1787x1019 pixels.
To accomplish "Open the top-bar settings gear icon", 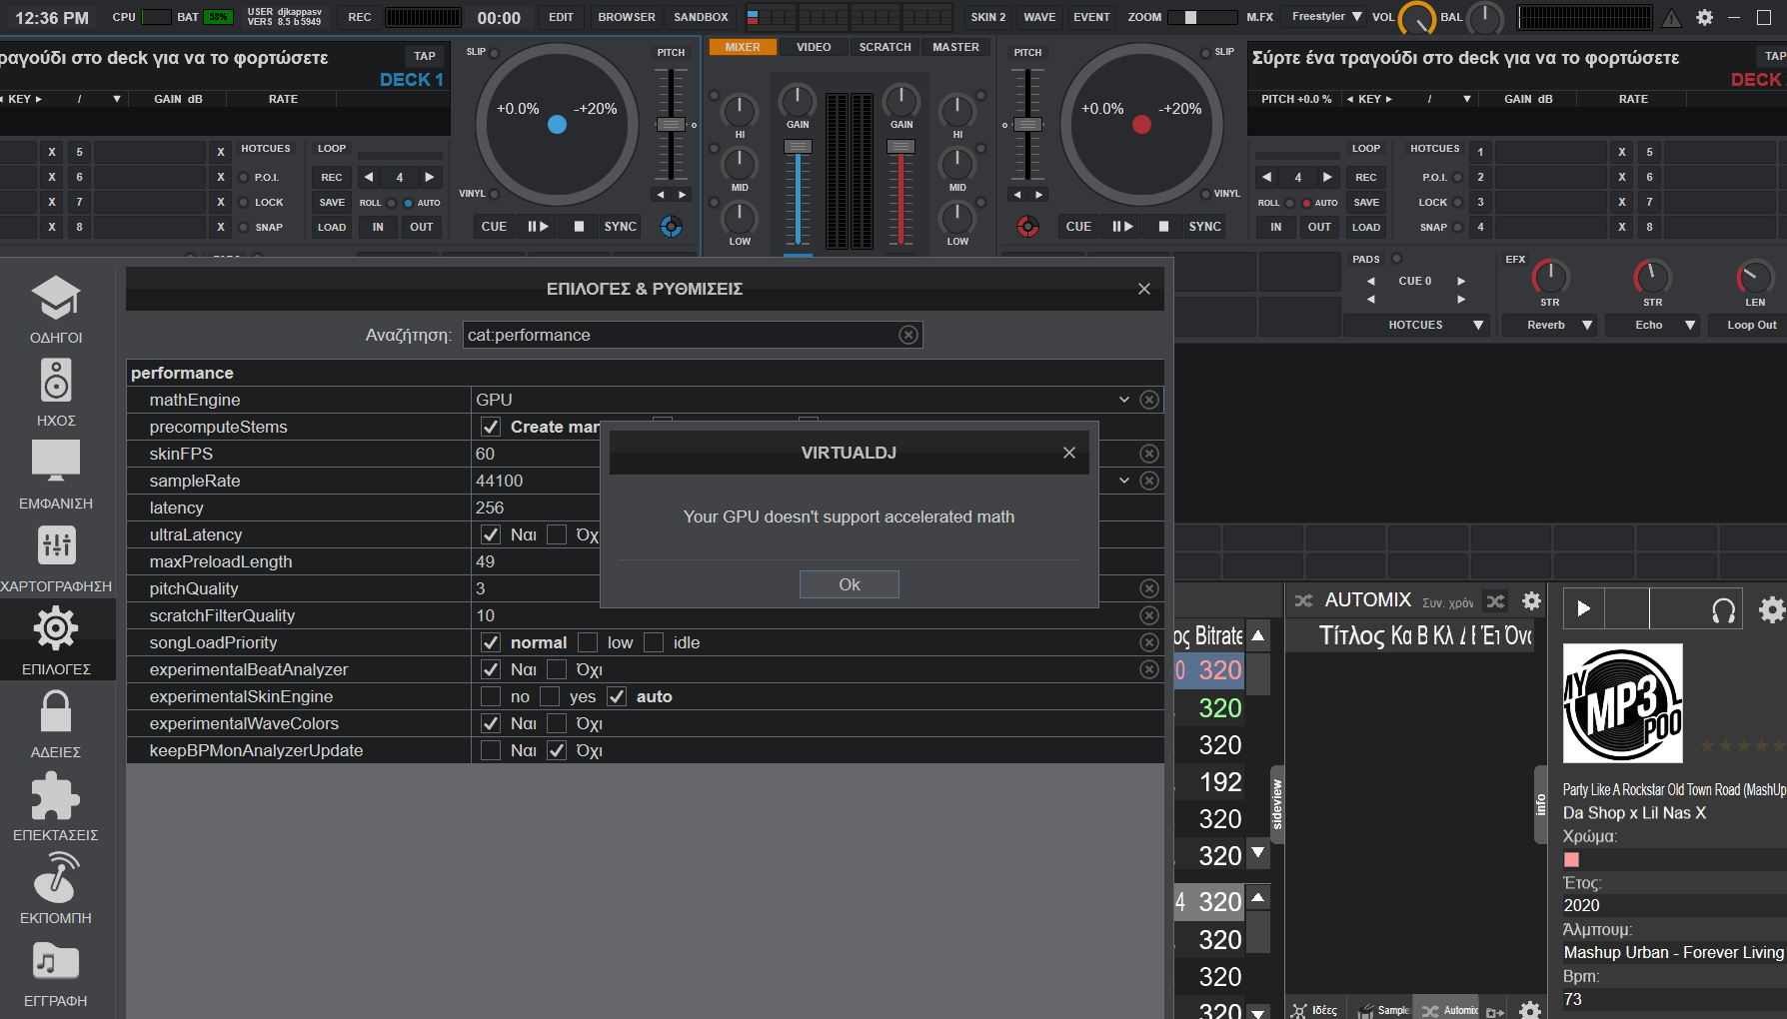I will (1705, 17).
